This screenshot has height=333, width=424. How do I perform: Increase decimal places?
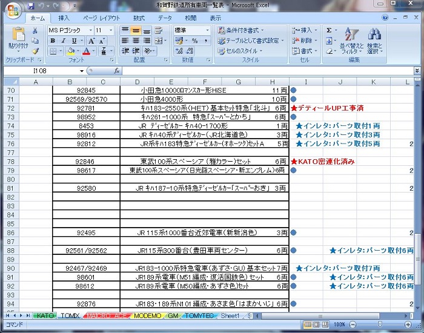tap(179, 51)
